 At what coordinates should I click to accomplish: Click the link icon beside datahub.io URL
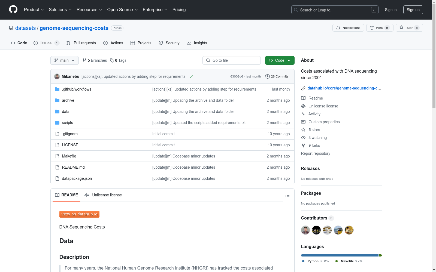[303, 88]
